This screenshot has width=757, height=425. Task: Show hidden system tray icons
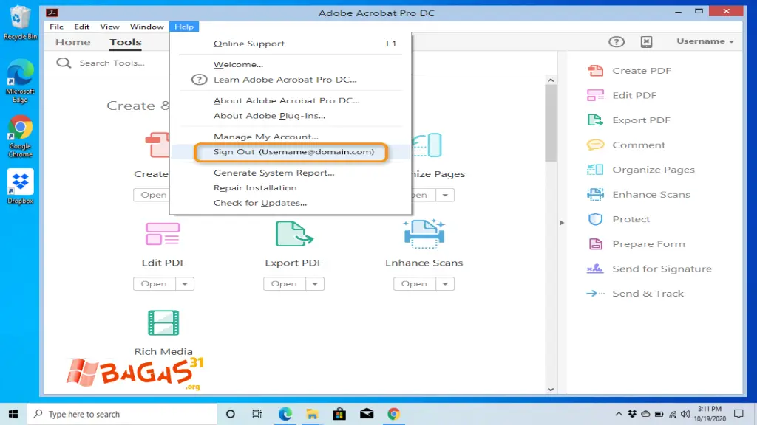pyautogui.click(x=619, y=414)
